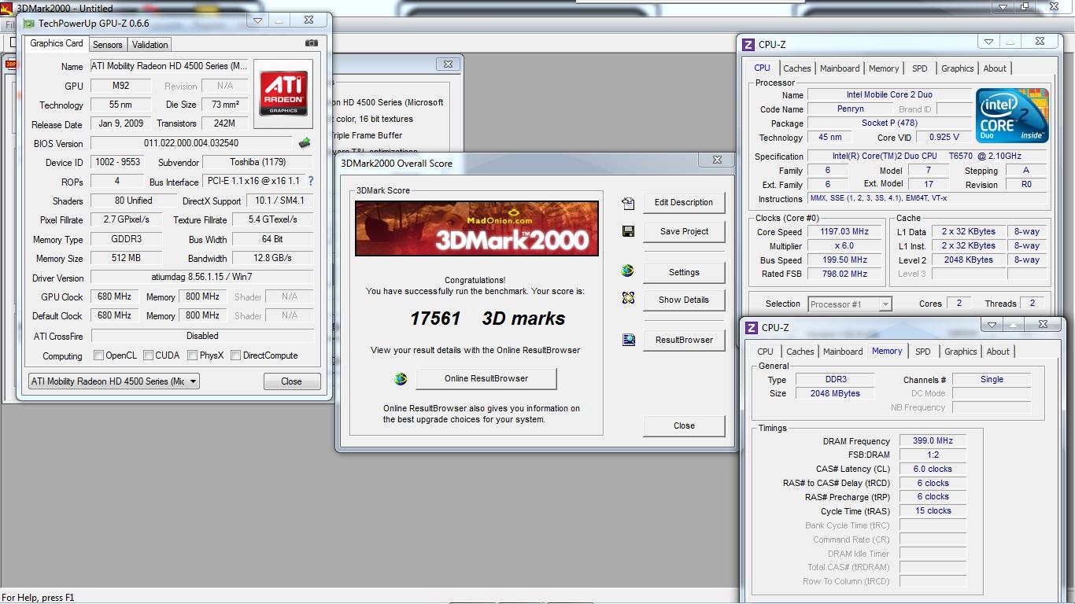Click the Save Project button
The image size is (1075, 604).
(x=684, y=231)
